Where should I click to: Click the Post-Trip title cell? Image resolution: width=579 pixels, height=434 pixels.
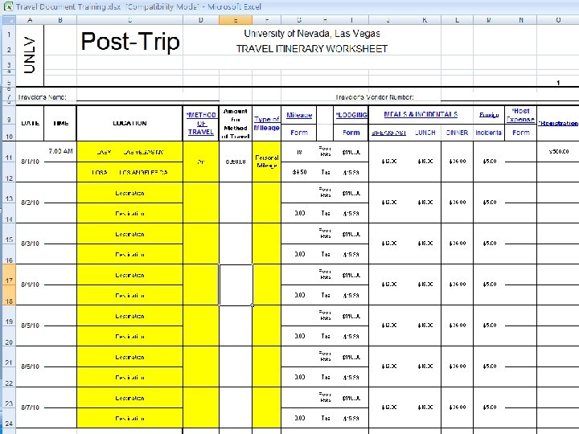pos(130,41)
